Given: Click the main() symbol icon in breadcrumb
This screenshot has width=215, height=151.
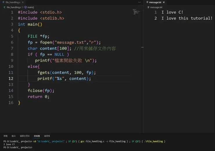Looking at the screenshot, I should pos(26,7).
